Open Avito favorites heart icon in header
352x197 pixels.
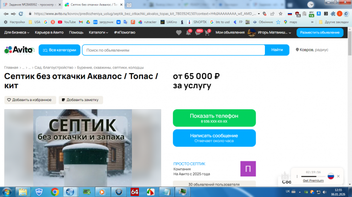[179, 33]
